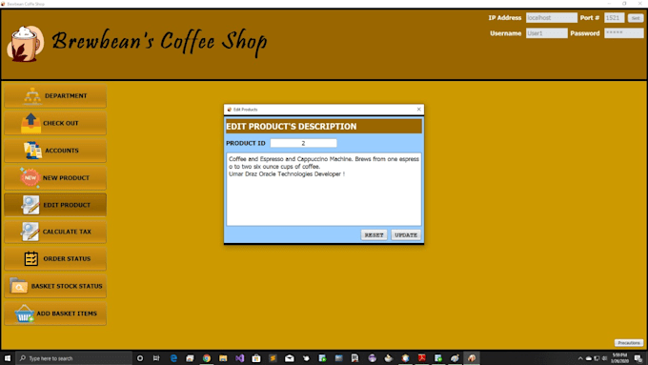The width and height of the screenshot is (648, 365).
Task: Open the Windows Start menu
Action: pyautogui.click(x=8, y=358)
